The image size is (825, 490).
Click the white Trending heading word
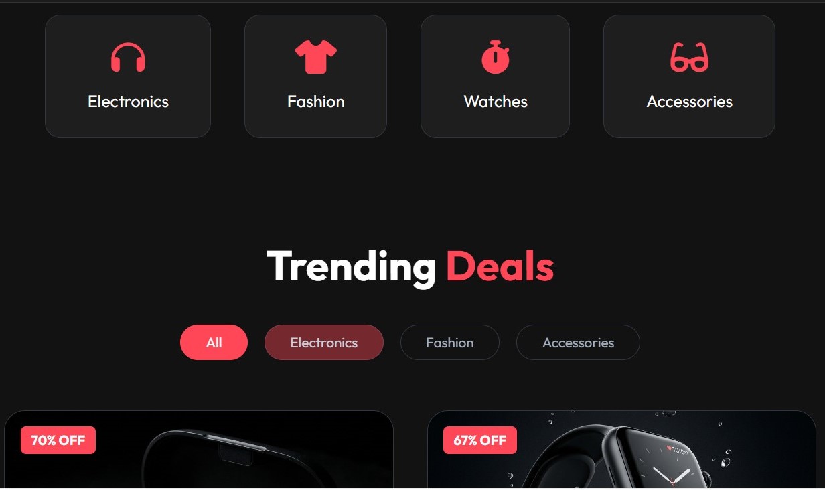pos(352,267)
